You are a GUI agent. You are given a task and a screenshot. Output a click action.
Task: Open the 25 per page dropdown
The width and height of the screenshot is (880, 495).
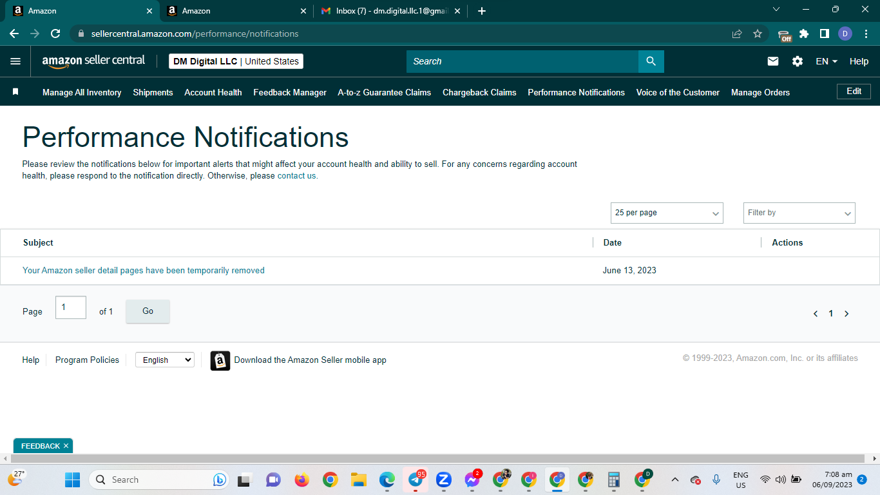click(x=667, y=213)
